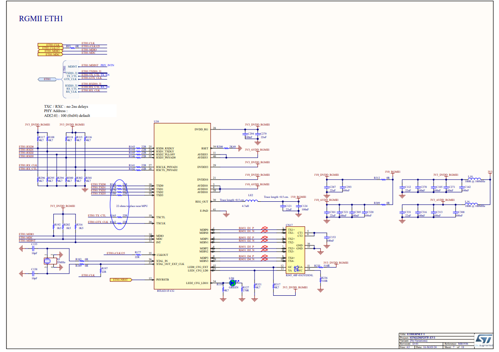Click the 4.7uH value under LE2

[x=245, y=206]
